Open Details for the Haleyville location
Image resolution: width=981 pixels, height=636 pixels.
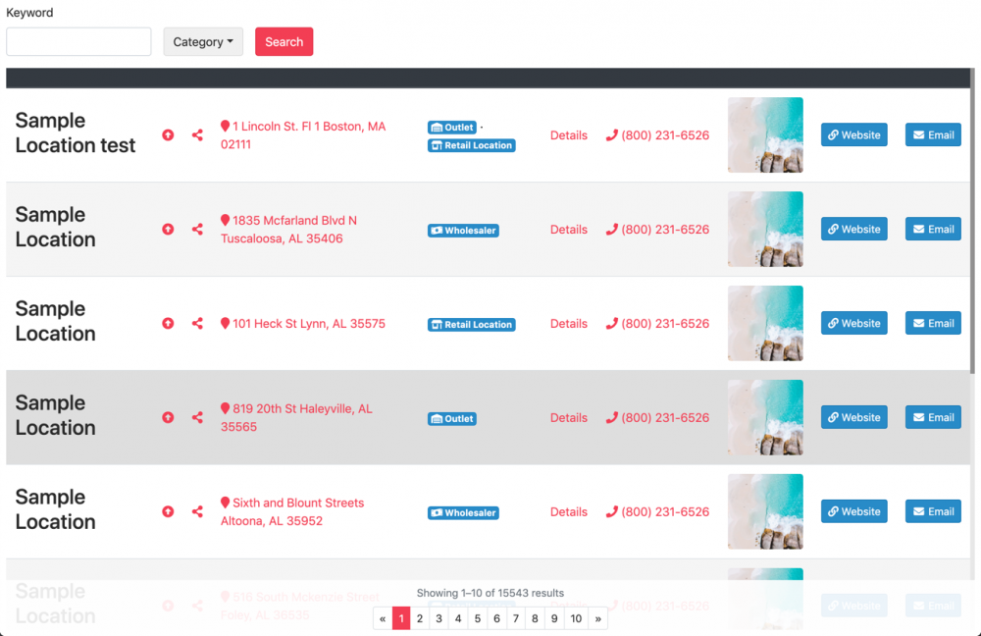tap(569, 417)
